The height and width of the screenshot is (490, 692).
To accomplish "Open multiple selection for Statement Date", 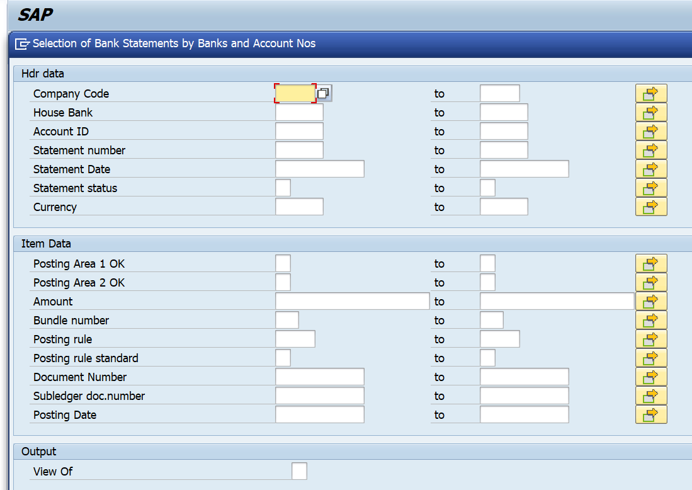I will 651,168.
